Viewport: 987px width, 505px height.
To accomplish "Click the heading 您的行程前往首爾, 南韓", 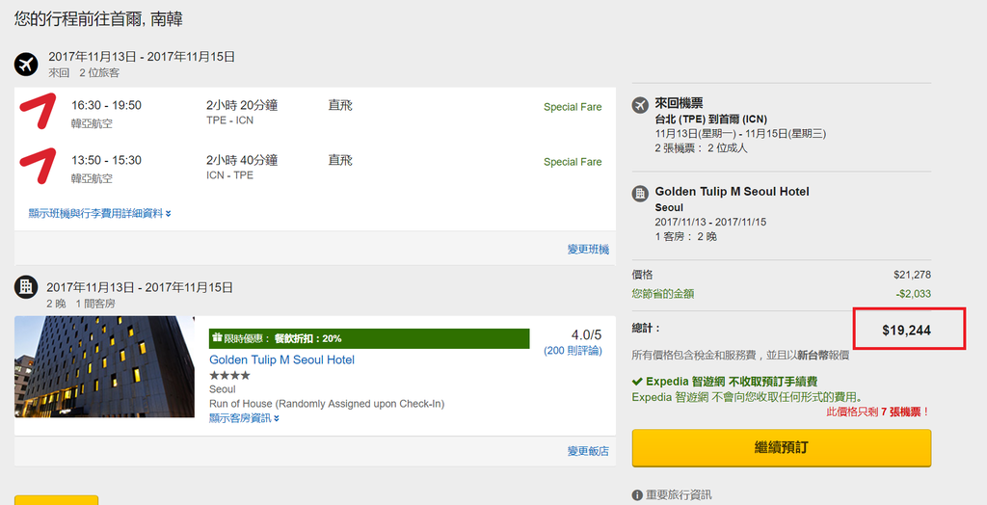I will coord(99,19).
